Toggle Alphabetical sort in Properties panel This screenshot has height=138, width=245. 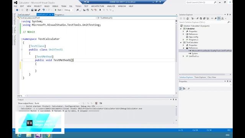click(x=184, y=89)
